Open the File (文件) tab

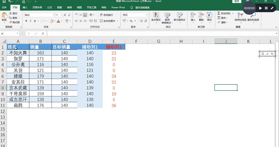(4, 7)
